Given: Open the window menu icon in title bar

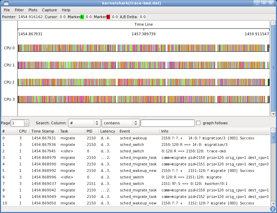Looking at the screenshot, I should tap(6, 3).
